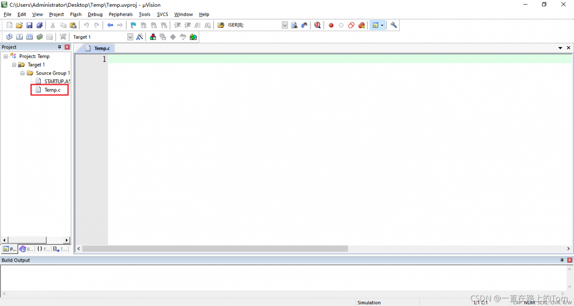Click Simulation in status bar

[369, 302]
